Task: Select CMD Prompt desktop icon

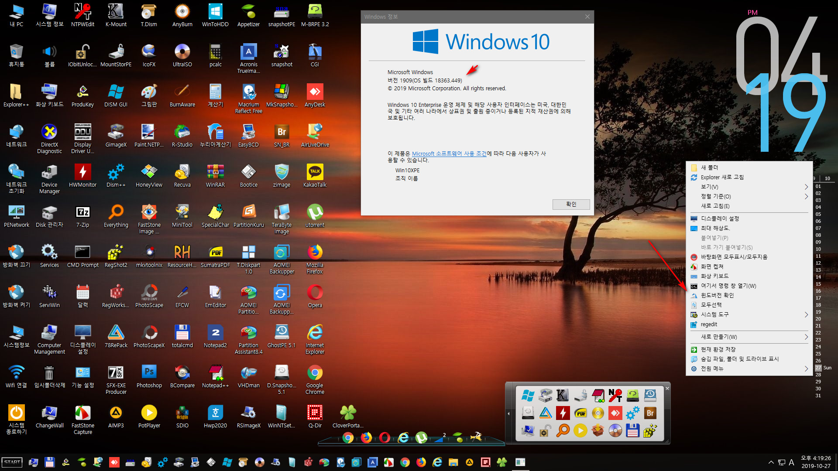Action: click(x=82, y=256)
